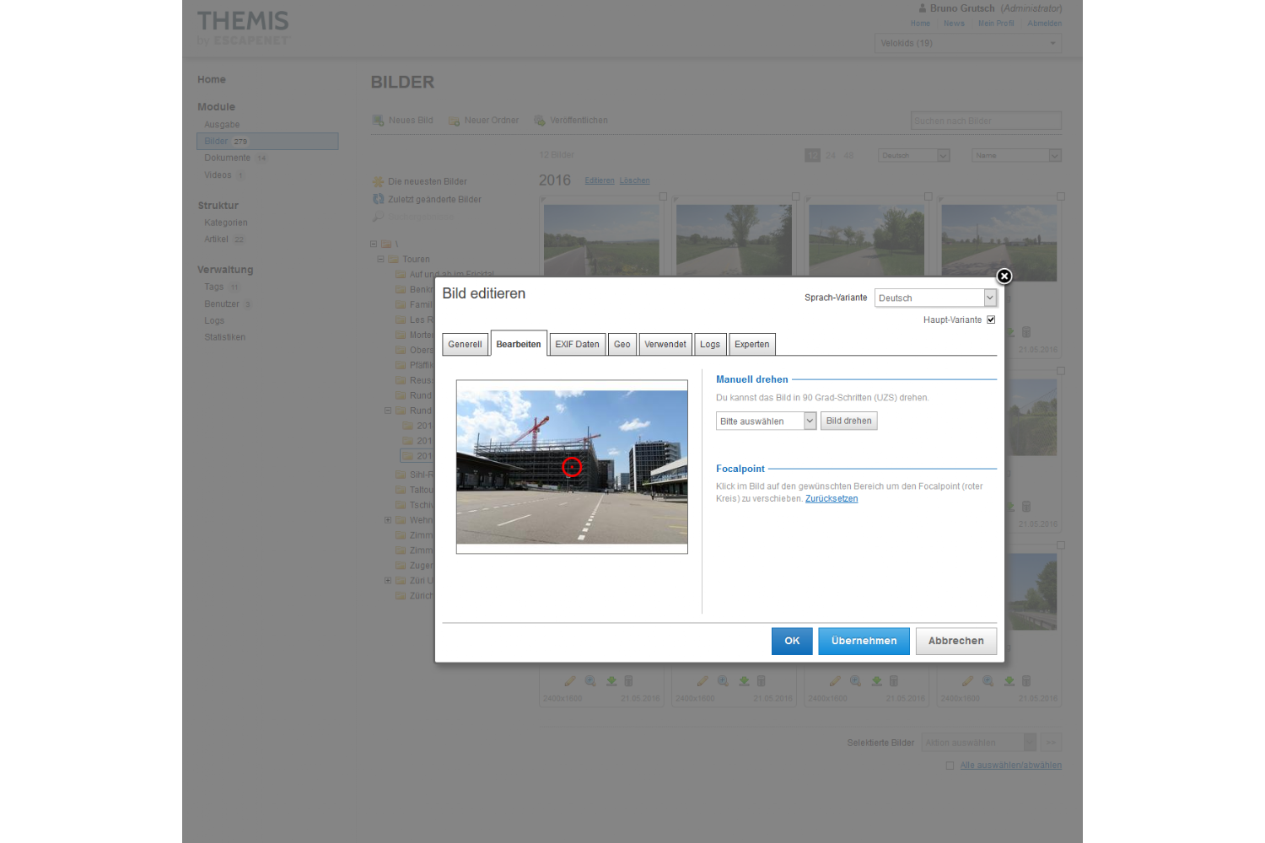Click the Zurücksetzen focalpoint link

[832, 498]
